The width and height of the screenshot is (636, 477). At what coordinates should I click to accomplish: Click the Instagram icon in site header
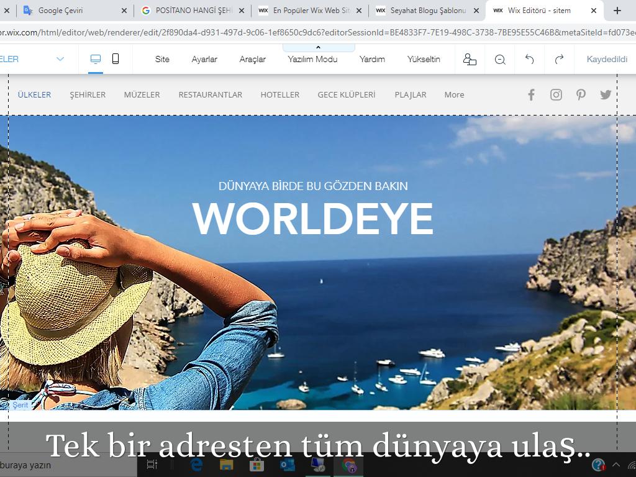(x=556, y=94)
